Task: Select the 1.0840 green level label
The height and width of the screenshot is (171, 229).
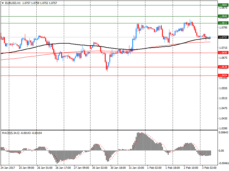Action: tap(223, 16)
